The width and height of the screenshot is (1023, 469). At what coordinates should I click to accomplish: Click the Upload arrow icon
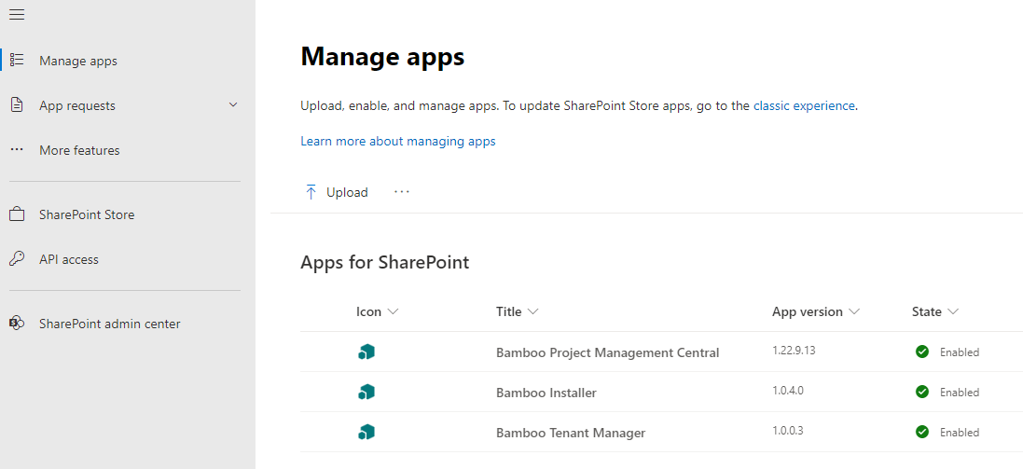(x=311, y=192)
